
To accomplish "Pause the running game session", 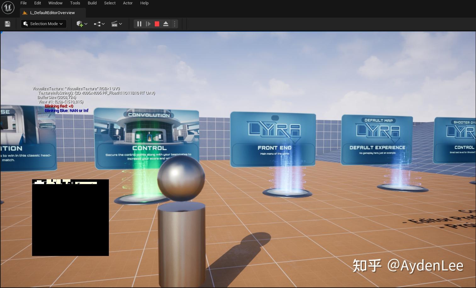I will (x=139, y=24).
